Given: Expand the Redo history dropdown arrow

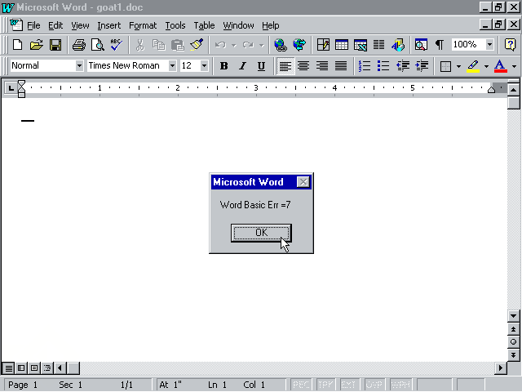Looking at the screenshot, I should click(x=261, y=45).
